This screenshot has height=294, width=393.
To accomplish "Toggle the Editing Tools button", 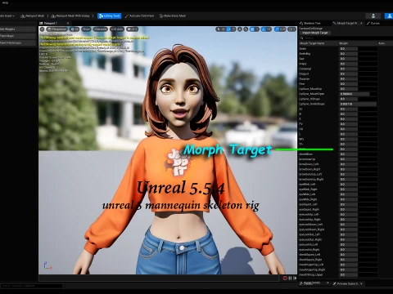I will pyautogui.click(x=110, y=16).
